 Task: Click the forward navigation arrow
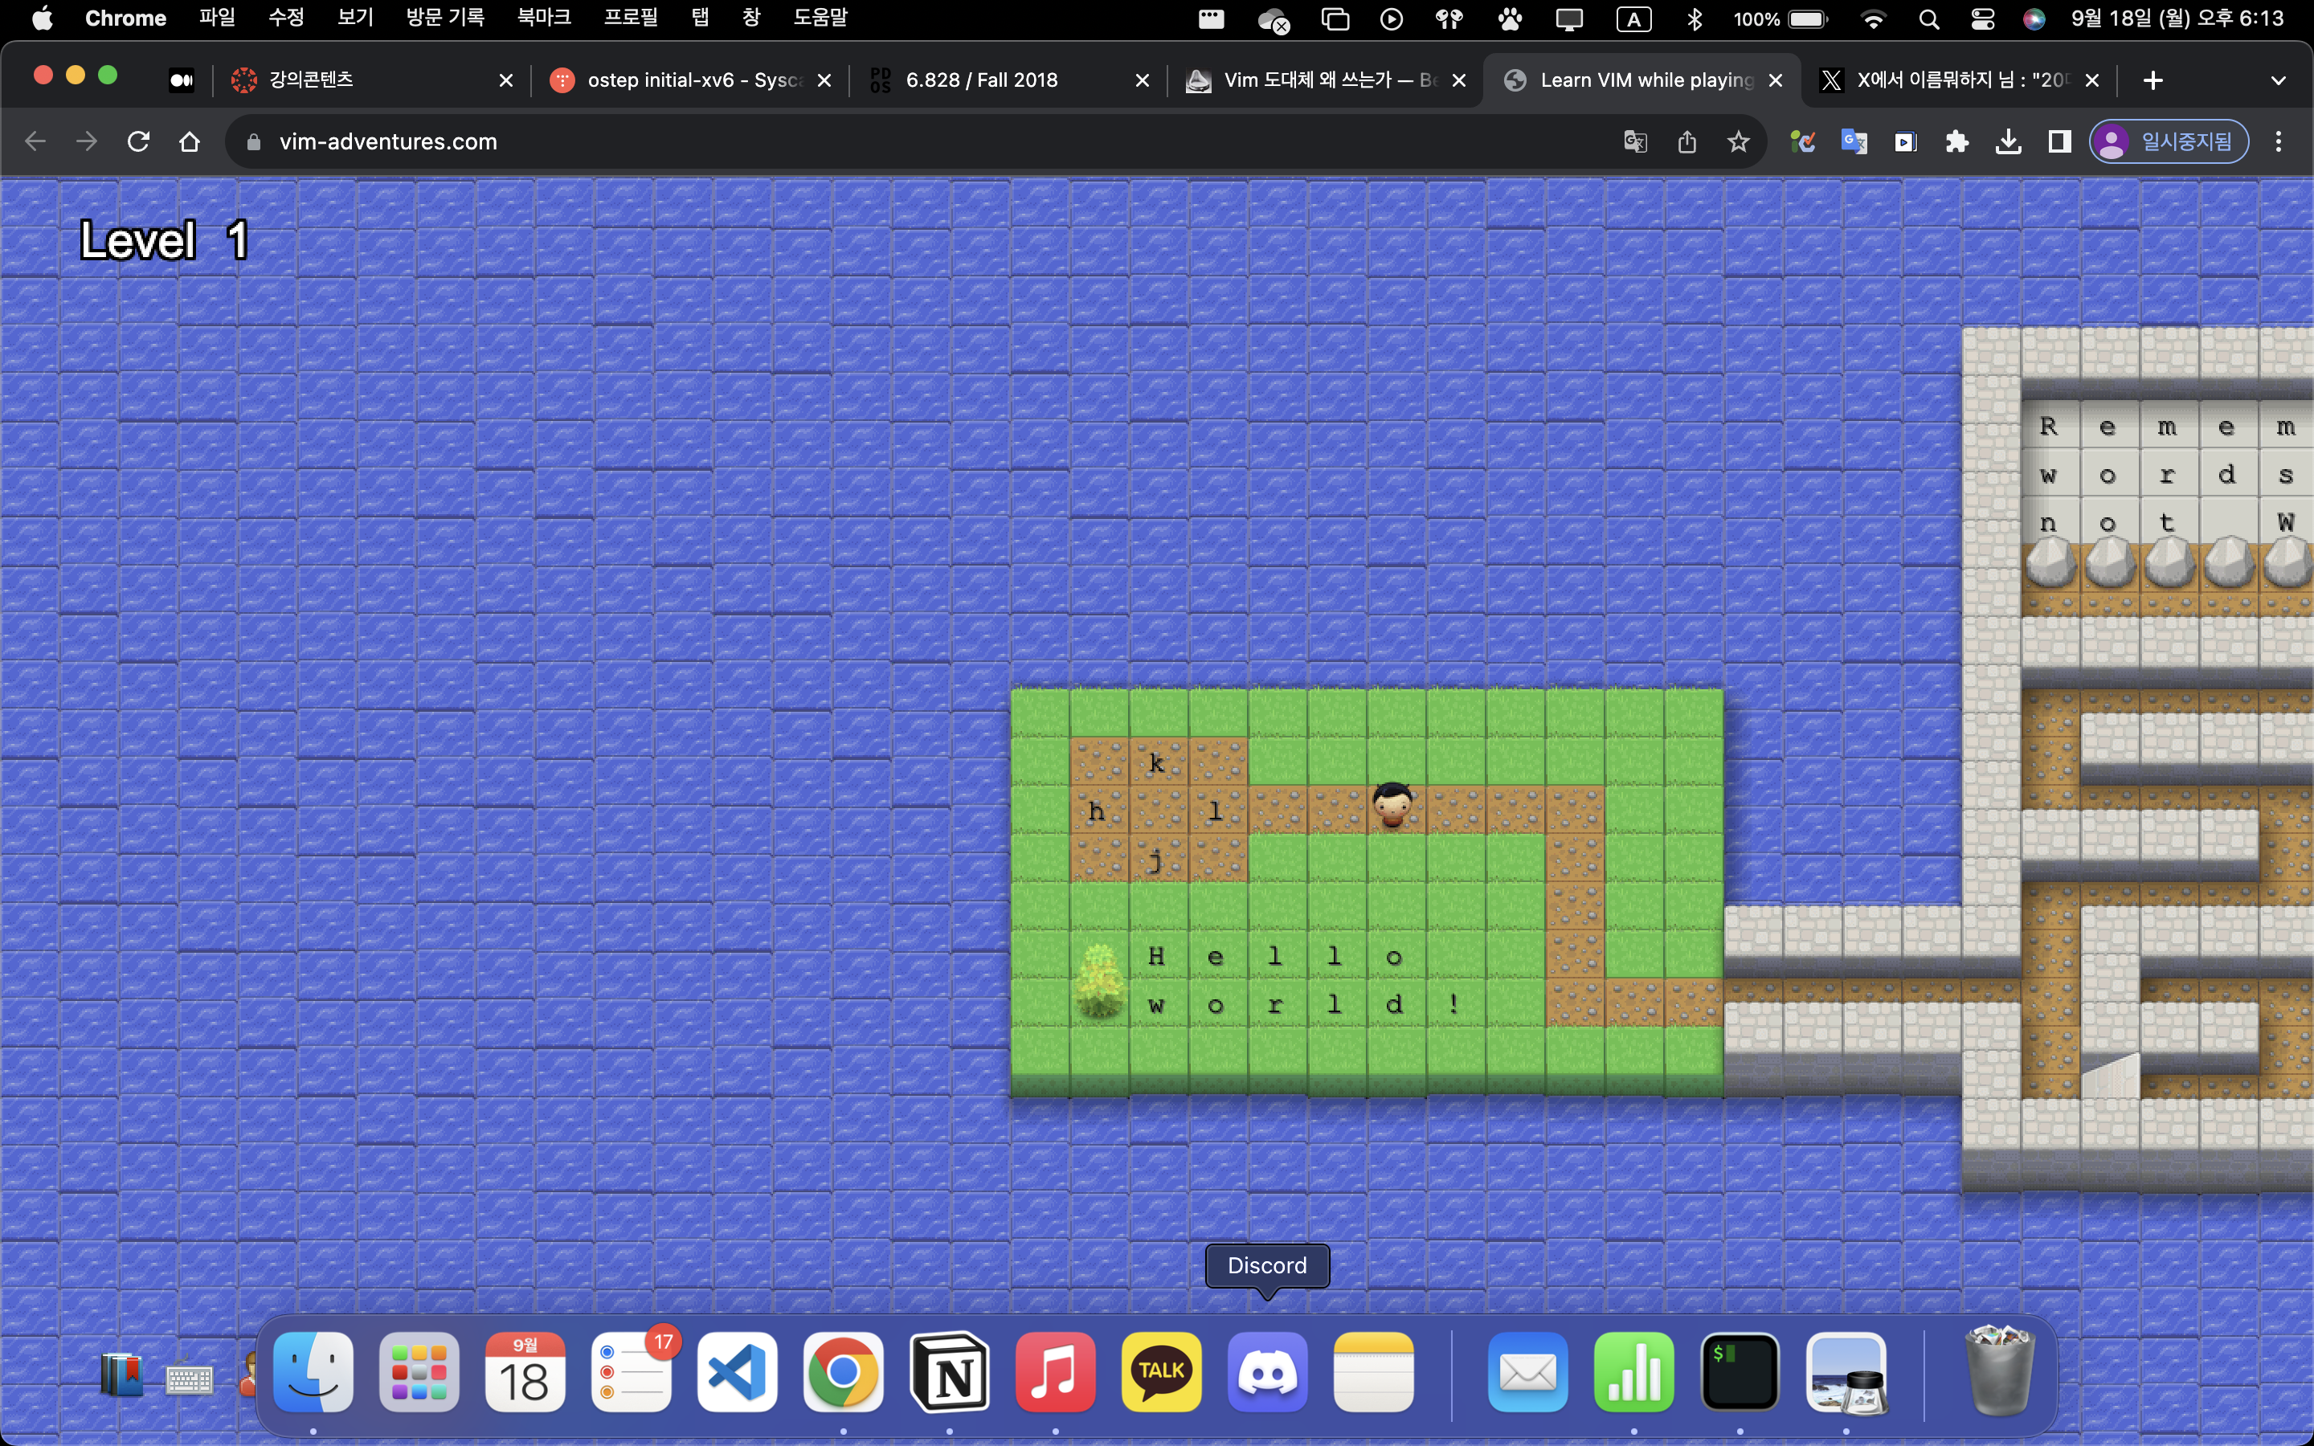[x=87, y=141]
